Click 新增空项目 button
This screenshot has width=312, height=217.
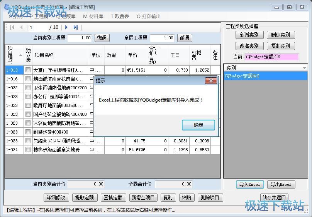pyautogui.click(x=143, y=197)
